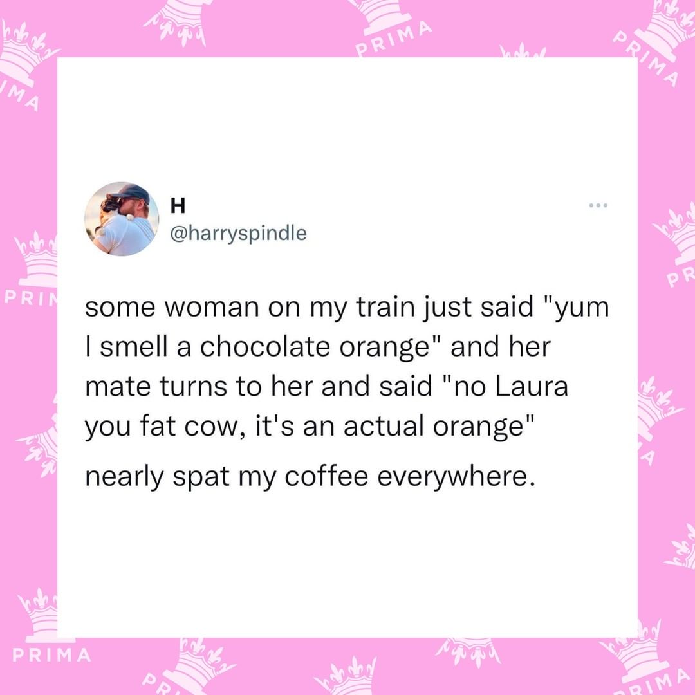Click the display name H
The image size is (695, 695).
[178, 206]
